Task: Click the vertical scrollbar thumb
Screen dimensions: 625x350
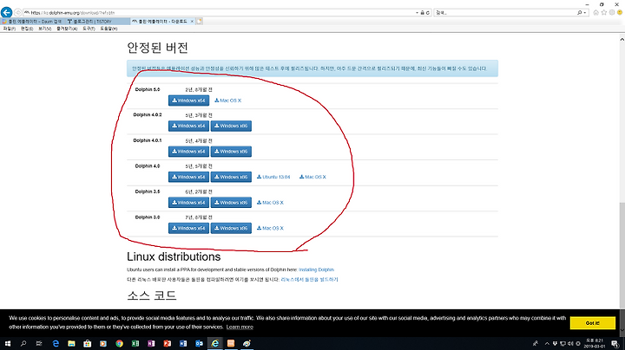Action: (x=622, y=255)
